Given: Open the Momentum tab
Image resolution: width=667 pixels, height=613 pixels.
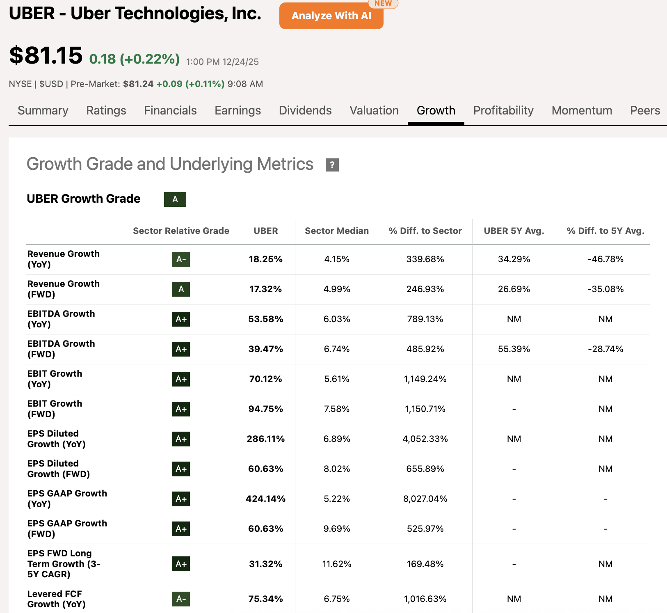Looking at the screenshot, I should click(x=582, y=110).
